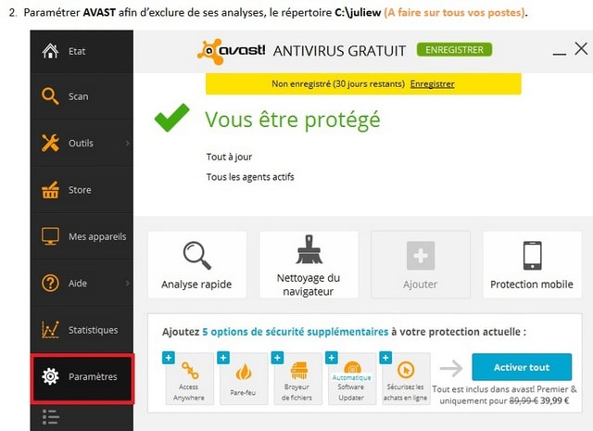Viewport: 593px width, 431px height.
Task: Open Mes appareils monitor icon
Action: (x=50, y=236)
